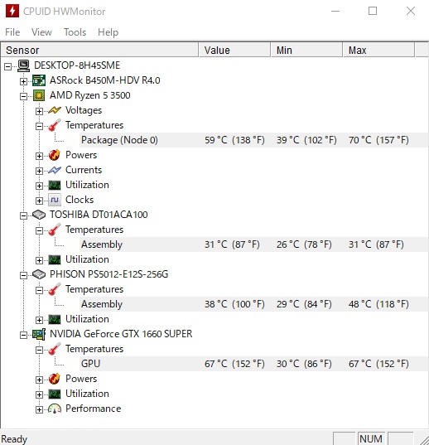This screenshot has height=445, width=429.
Task: Select the GPU temperature row
Action: click(253, 364)
